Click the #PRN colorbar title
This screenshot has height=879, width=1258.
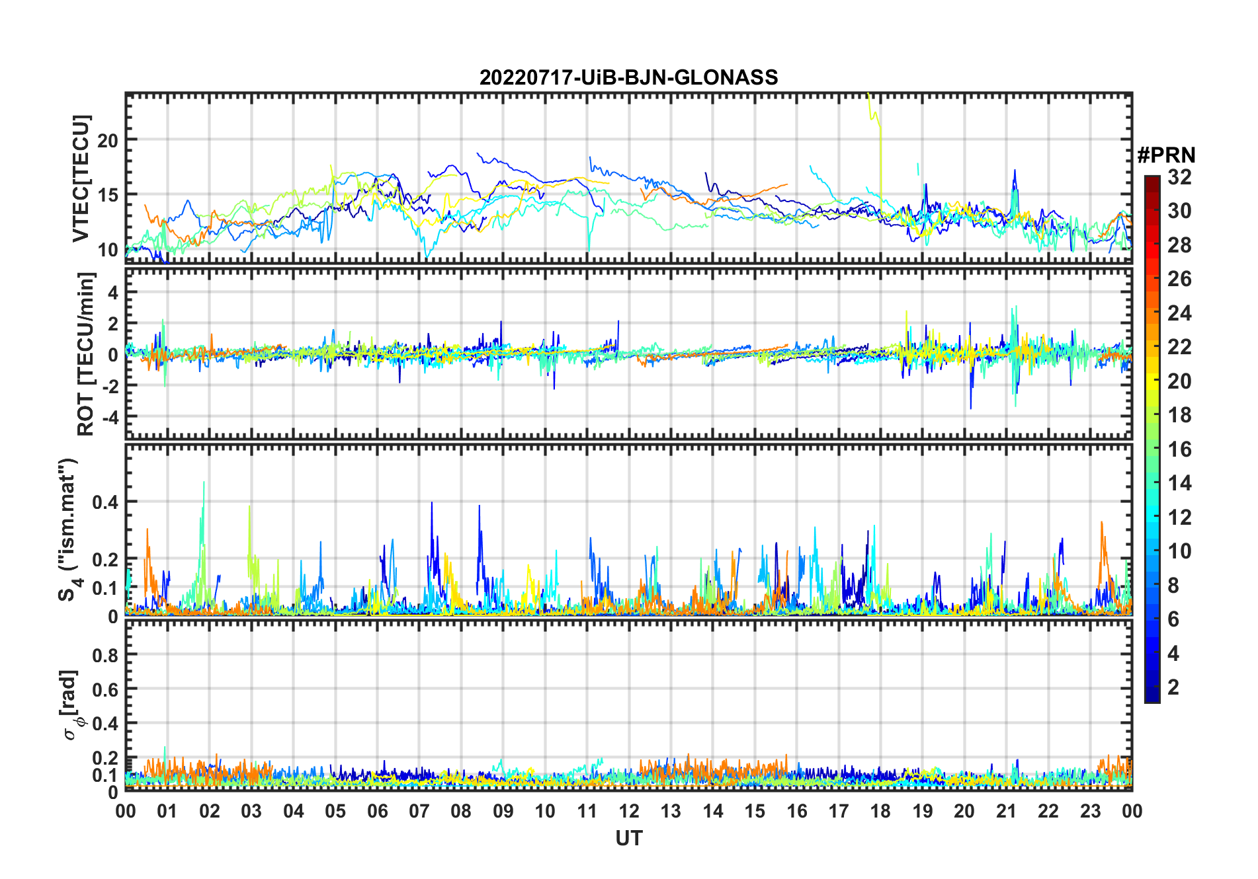[1166, 155]
